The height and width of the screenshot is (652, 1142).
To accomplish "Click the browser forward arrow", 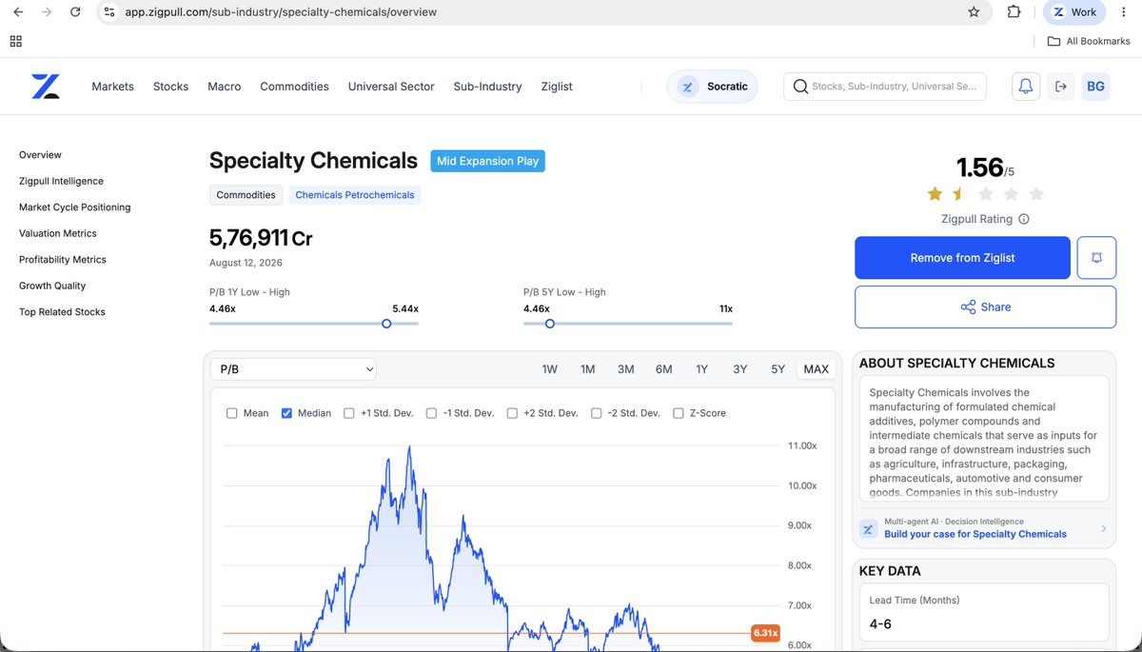I will coord(47,12).
